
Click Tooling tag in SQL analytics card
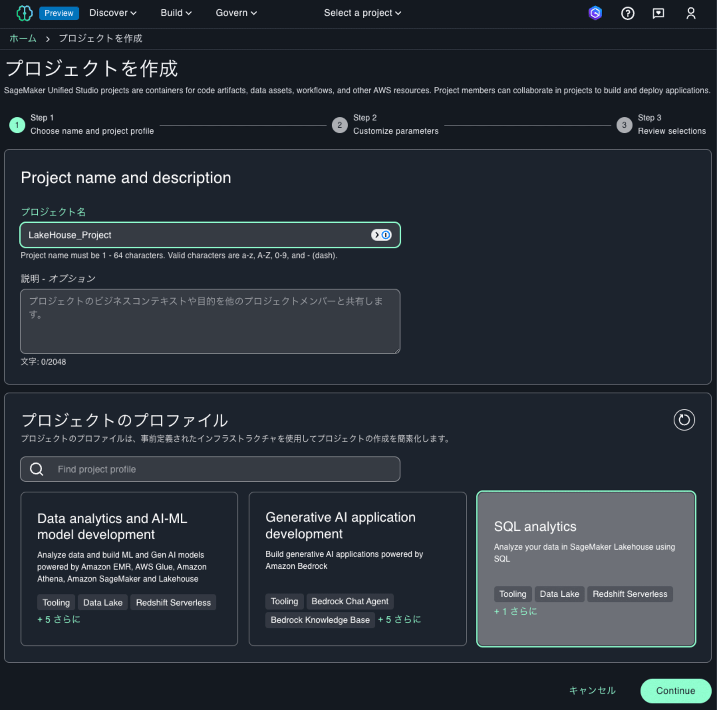click(513, 594)
